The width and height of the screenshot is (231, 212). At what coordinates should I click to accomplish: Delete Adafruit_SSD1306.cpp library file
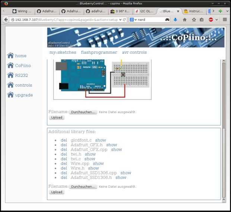pyautogui.click(x=64, y=173)
